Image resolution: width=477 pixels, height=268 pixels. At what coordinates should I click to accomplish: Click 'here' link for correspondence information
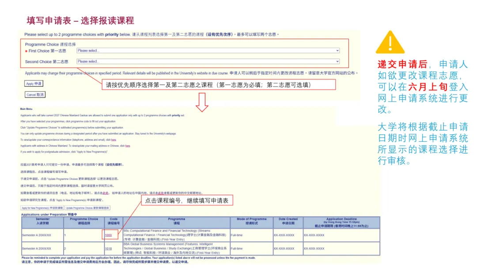coord(114,140)
